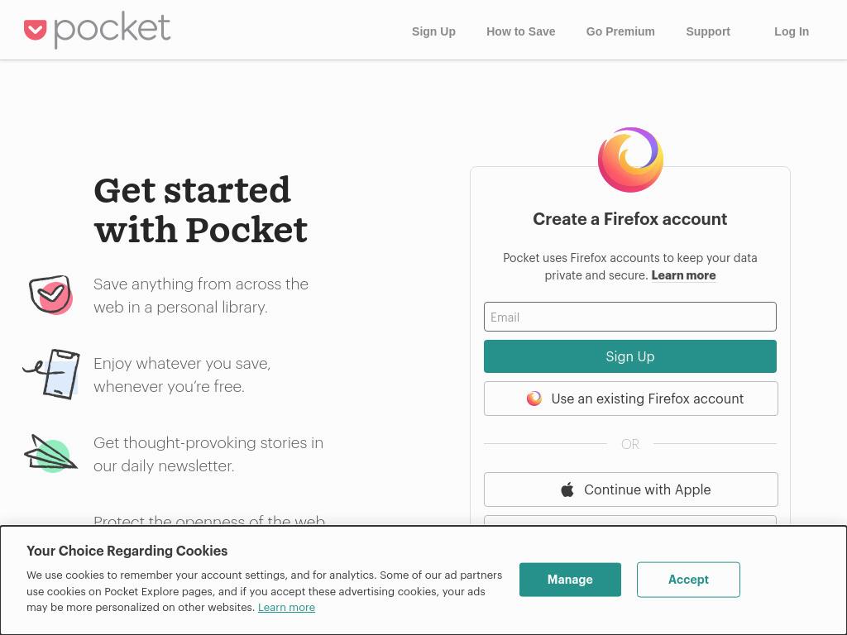This screenshot has width=847, height=635.
Task: Open the Manage cookies button
Action: (570, 580)
